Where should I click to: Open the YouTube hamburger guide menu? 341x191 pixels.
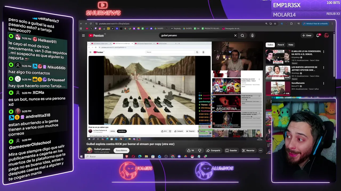click(x=83, y=36)
